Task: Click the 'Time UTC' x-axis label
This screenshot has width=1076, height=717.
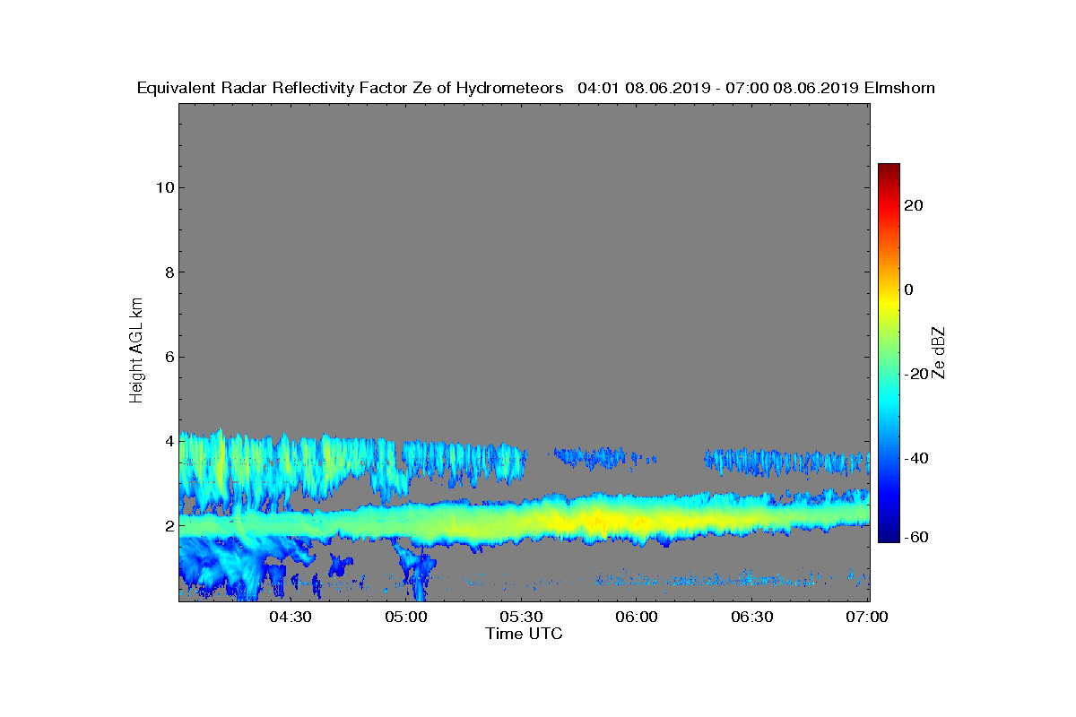Action: [524, 634]
